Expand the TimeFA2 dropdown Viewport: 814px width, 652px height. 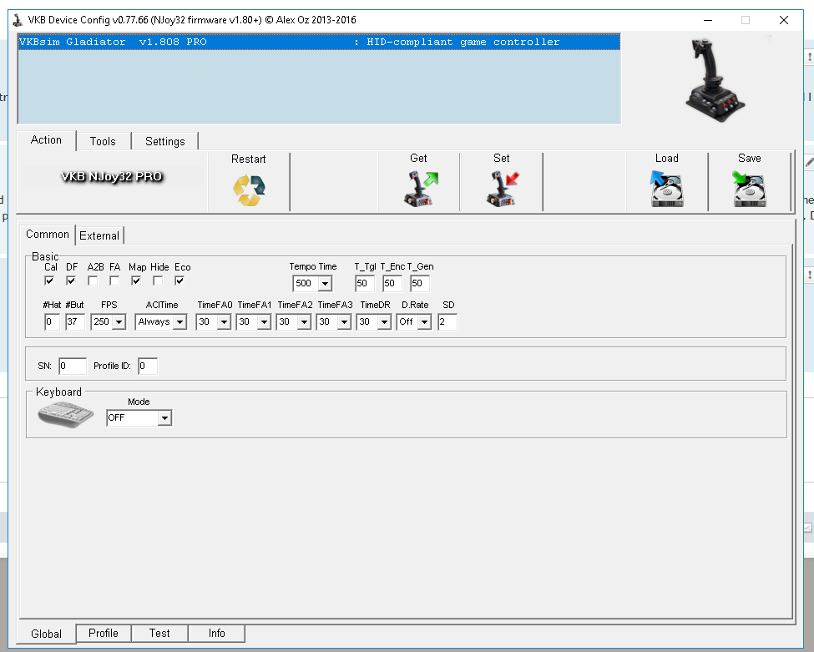304,322
